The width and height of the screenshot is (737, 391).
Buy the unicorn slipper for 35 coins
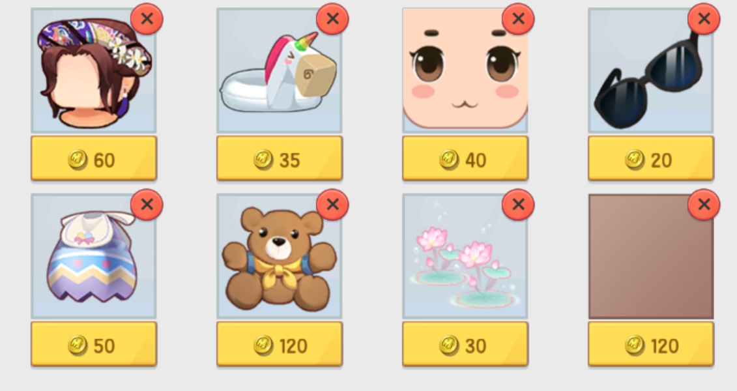pos(279,158)
